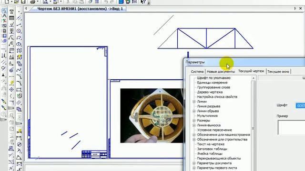
Task: Activate the context help pointer
Action: click(x=143, y=1)
